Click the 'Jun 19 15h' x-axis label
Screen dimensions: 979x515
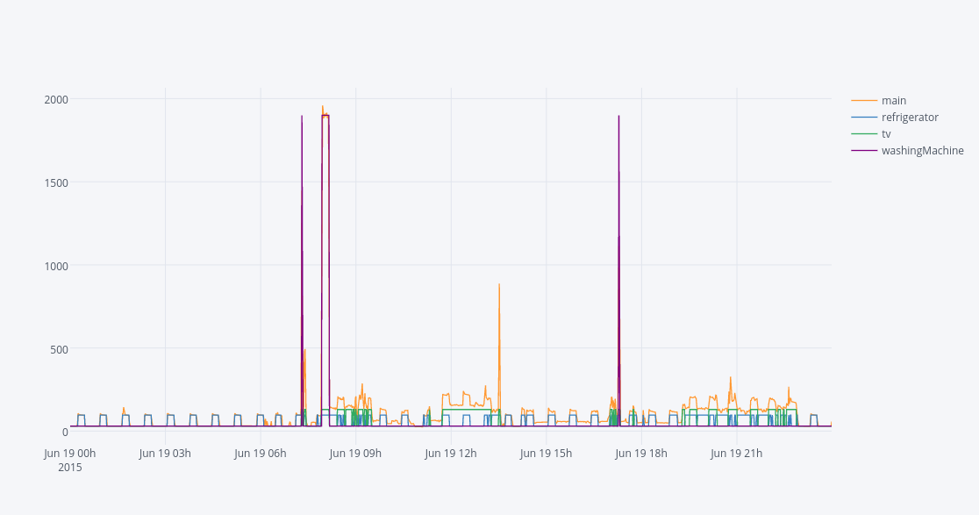click(x=546, y=454)
